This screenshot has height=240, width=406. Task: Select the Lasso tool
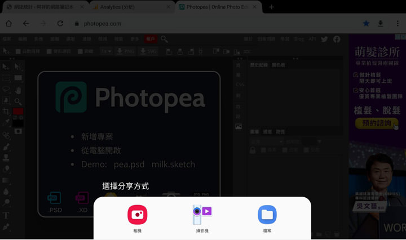point(6,90)
